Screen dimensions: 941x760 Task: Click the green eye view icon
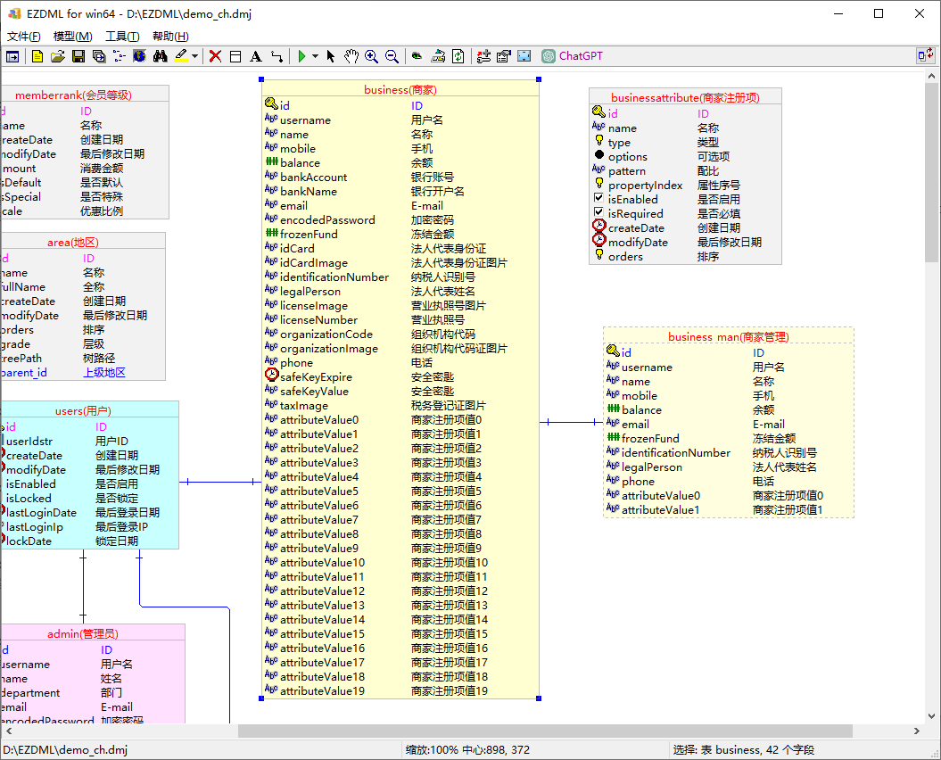click(417, 56)
